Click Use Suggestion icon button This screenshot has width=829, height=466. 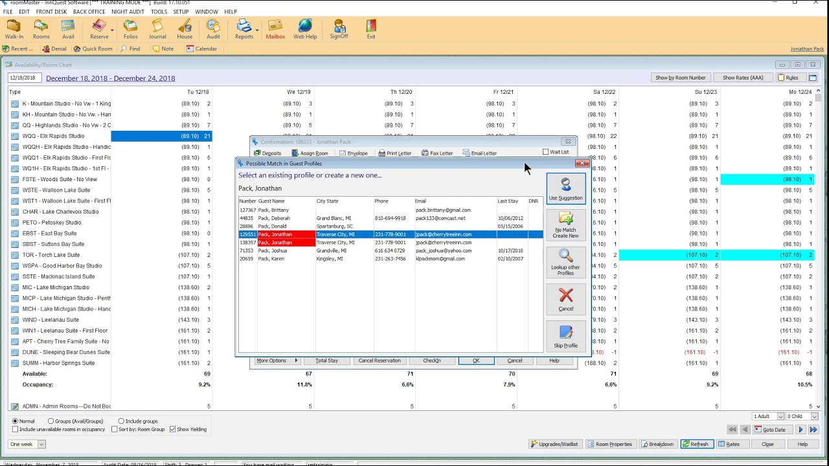tap(565, 189)
